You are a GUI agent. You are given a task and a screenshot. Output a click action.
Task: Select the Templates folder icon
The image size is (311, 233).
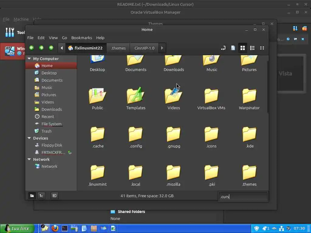136,96
